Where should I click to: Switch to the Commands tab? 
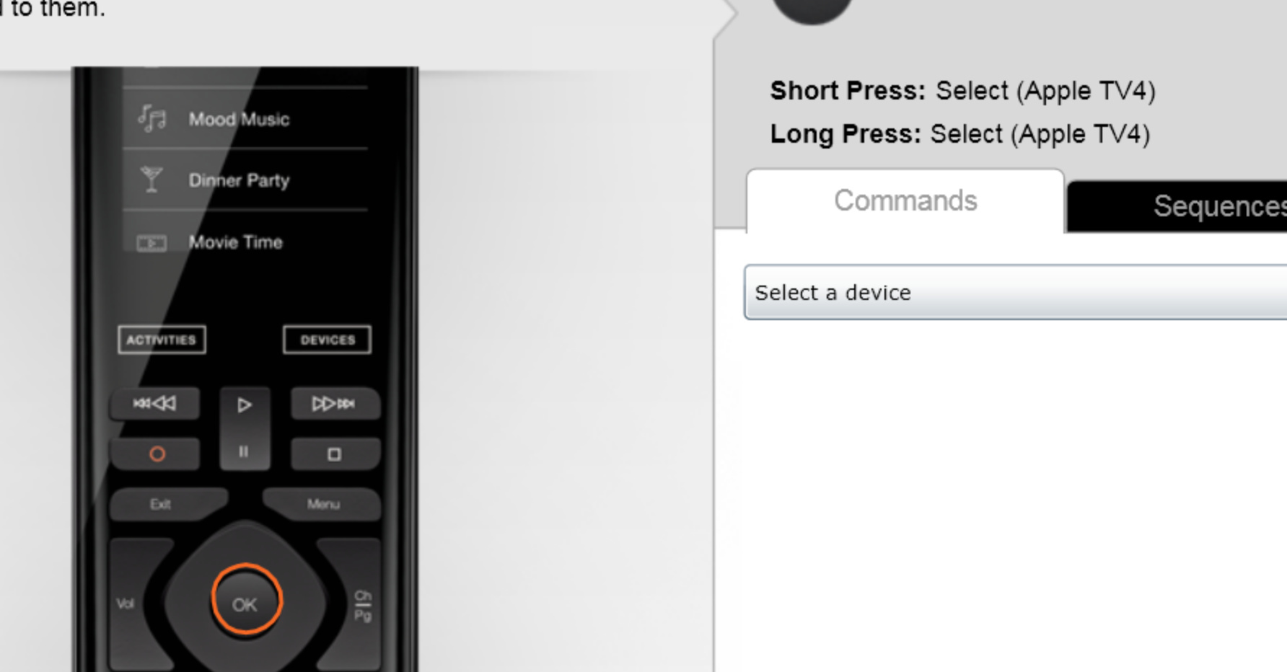[x=905, y=201]
